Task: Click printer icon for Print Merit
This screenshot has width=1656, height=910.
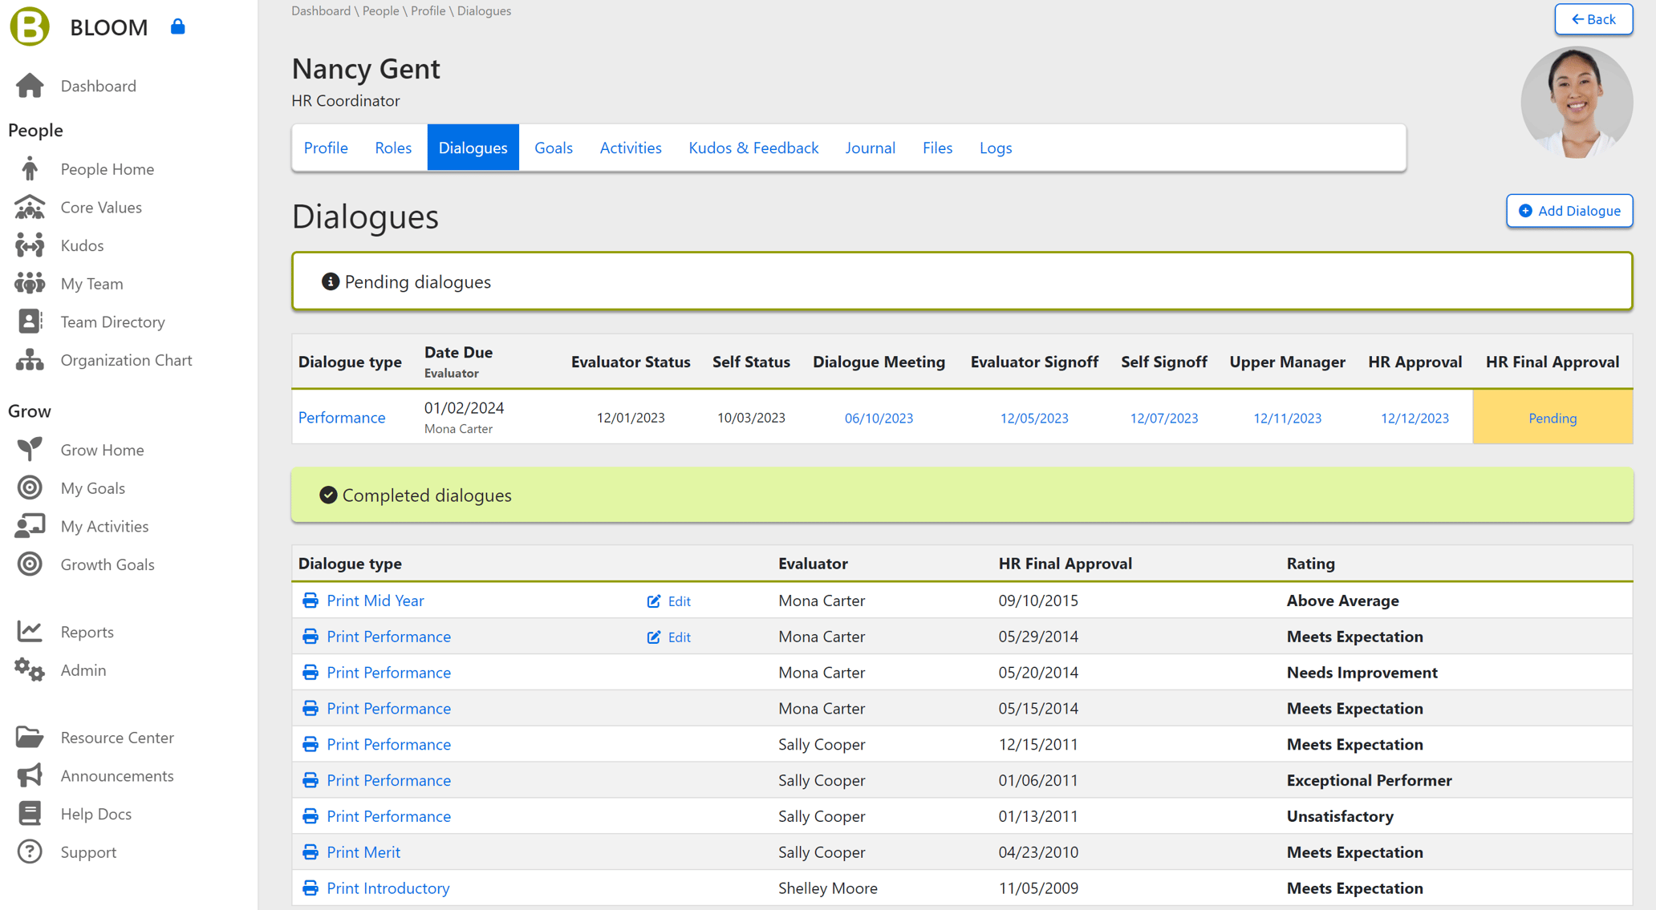Action: (310, 852)
